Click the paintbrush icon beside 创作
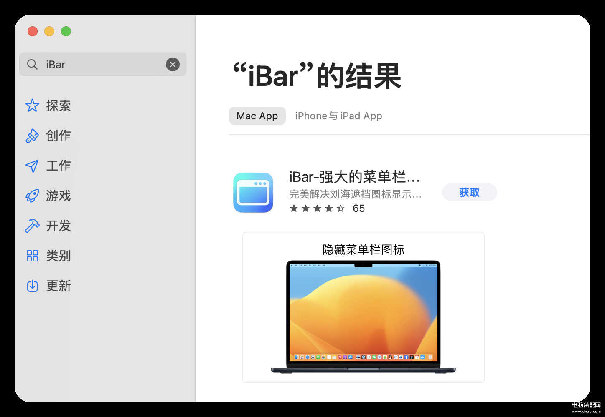This screenshot has height=417, width=605. coord(32,136)
